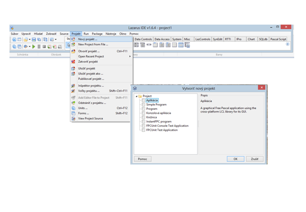Click the desktops layout toolbar icon
Viewport: 306px width, 212px height.
coord(52,40)
